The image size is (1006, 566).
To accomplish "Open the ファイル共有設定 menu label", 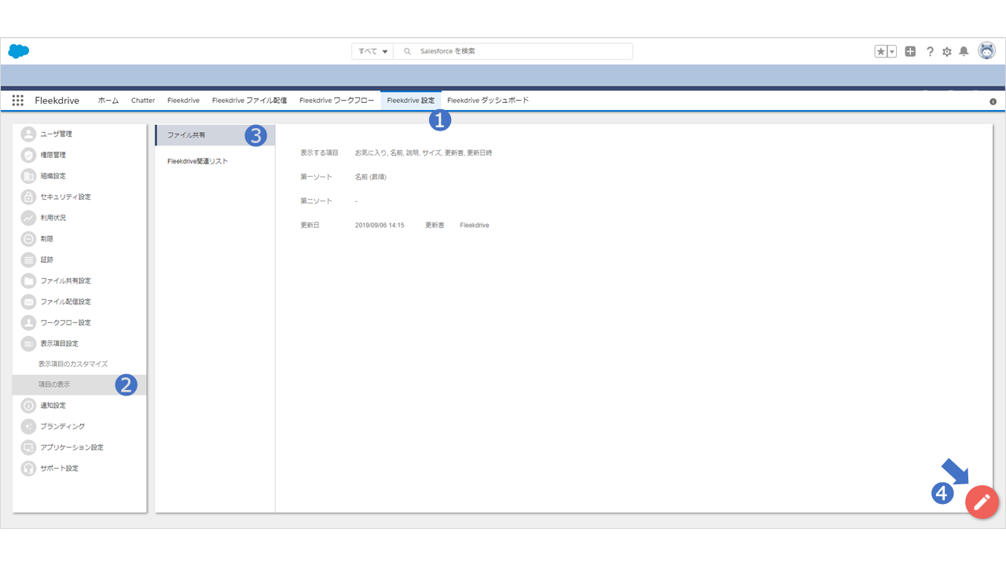I will click(66, 281).
